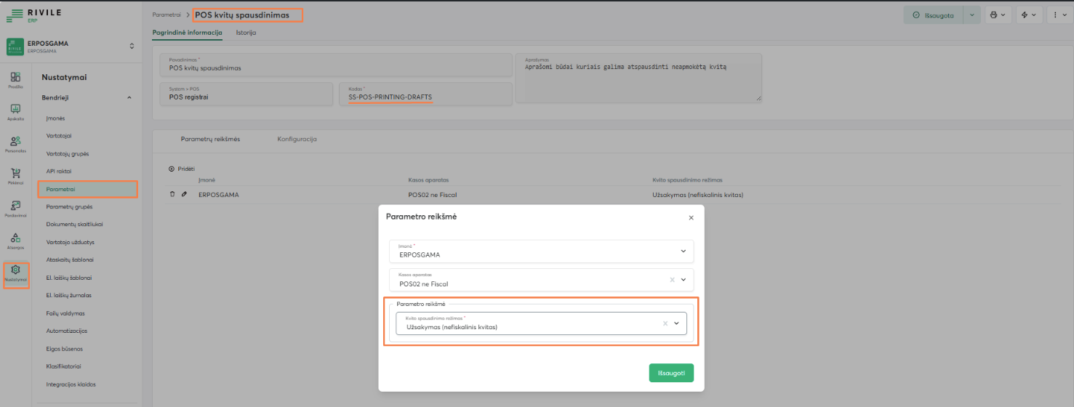Open the Kvito spausdinimo režimas dropdown
Image resolution: width=1074 pixels, height=407 pixels.
[676, 323]
